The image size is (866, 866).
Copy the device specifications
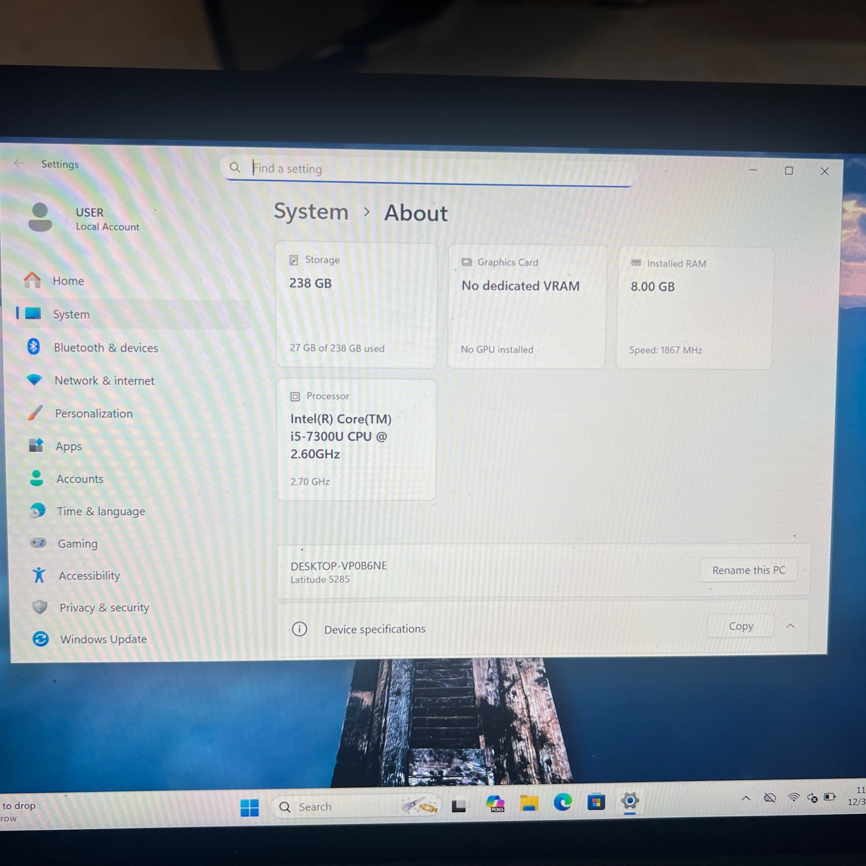(740, 626)
